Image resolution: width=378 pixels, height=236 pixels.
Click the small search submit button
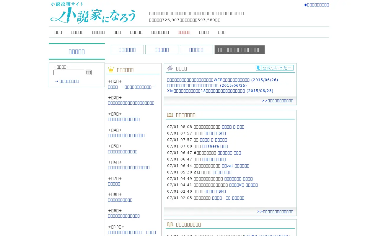[89, 73]
